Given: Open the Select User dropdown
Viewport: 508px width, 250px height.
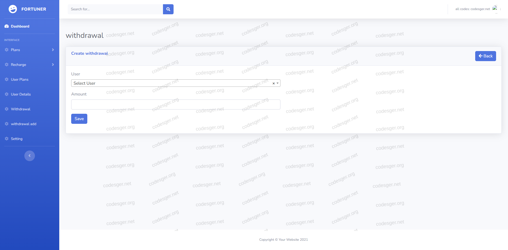Looking at the screenshot, I should coord(172,83).
